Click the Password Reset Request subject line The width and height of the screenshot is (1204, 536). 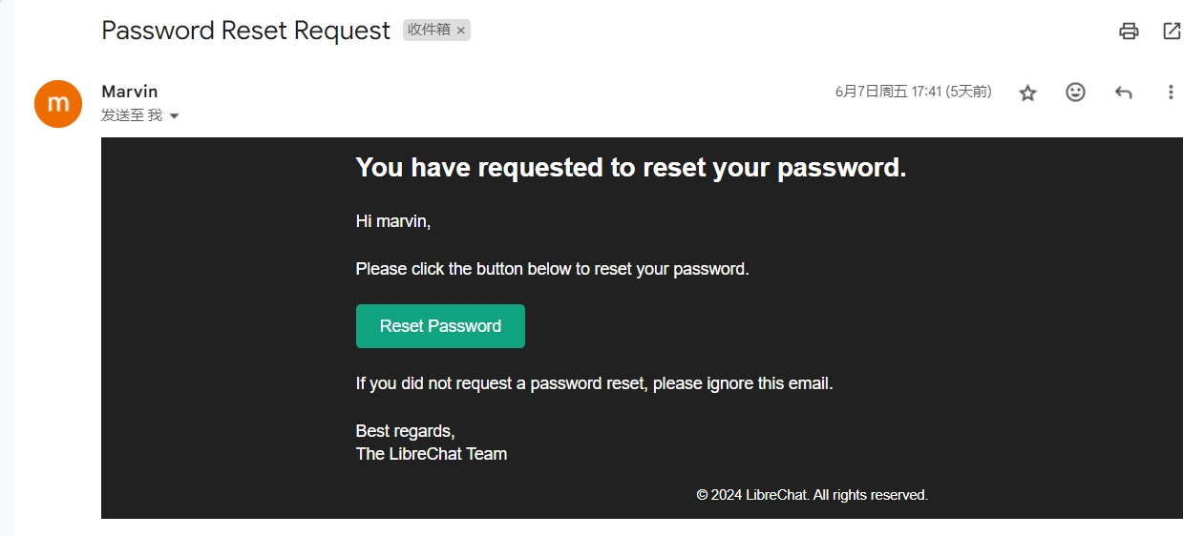[245, 31]
